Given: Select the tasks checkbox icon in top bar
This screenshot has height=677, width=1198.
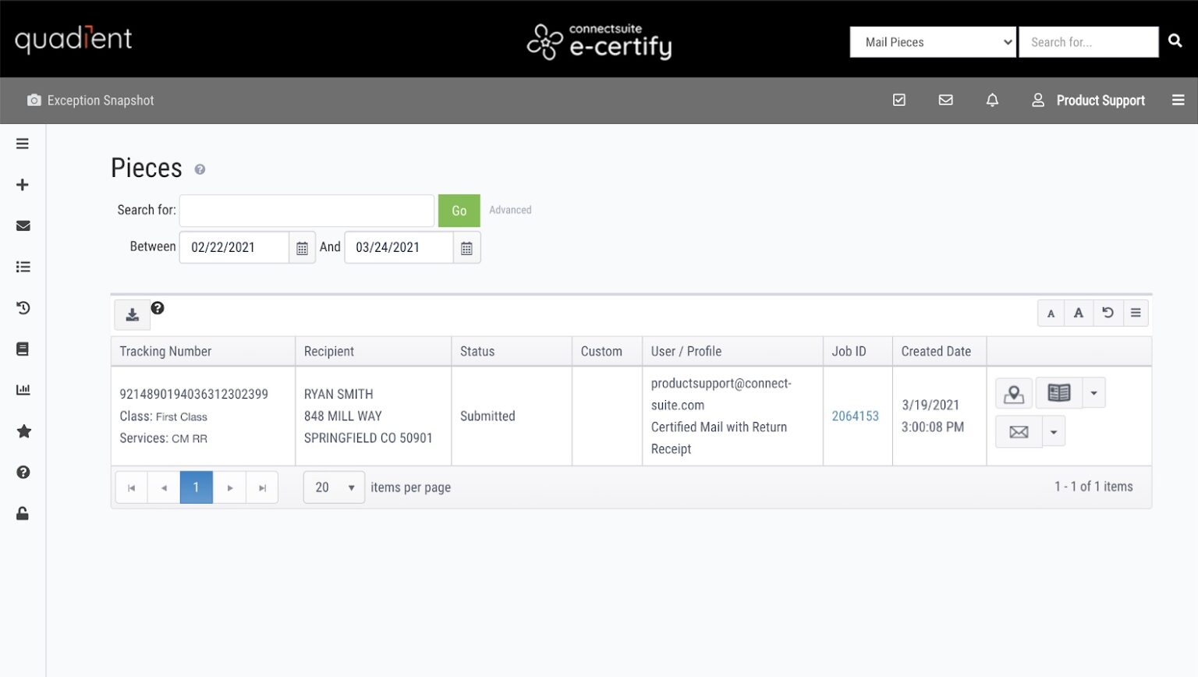Looking at the screenshot, I should [x=899, y=100].
